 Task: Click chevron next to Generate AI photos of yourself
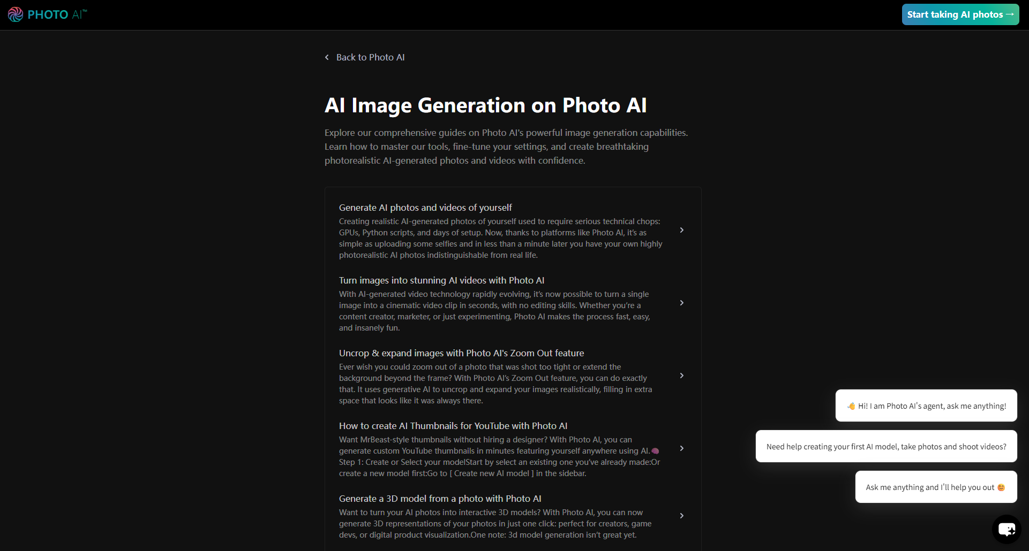click(x=681, y=230)
